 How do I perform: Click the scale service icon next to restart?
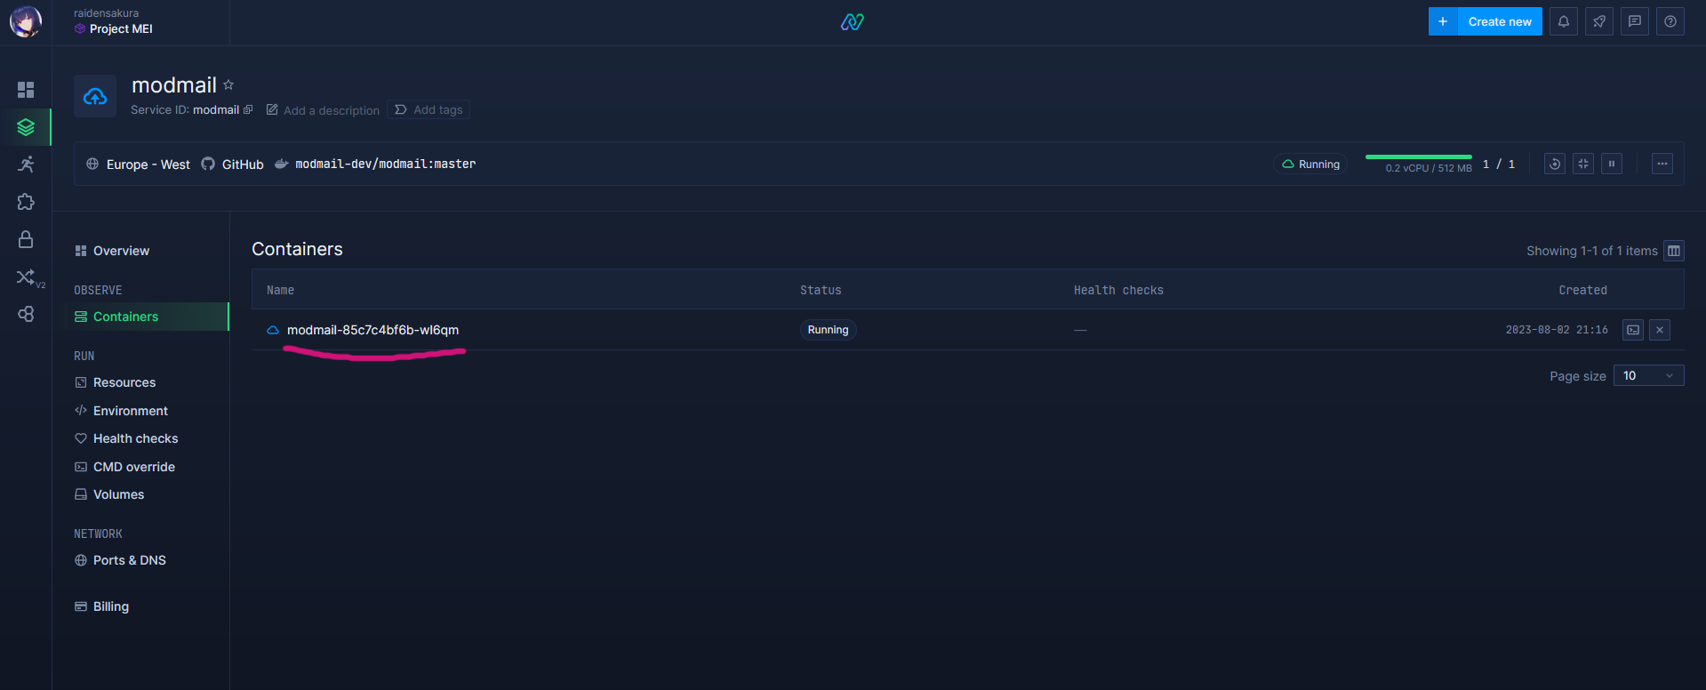click(x=1583, y=164)
